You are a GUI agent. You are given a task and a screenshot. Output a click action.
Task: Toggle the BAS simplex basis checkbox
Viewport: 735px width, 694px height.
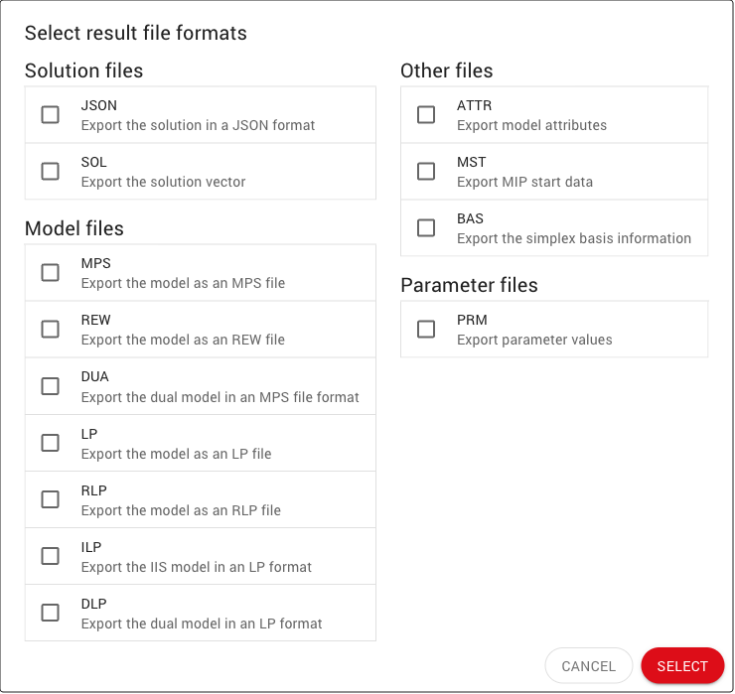[426, 228]
